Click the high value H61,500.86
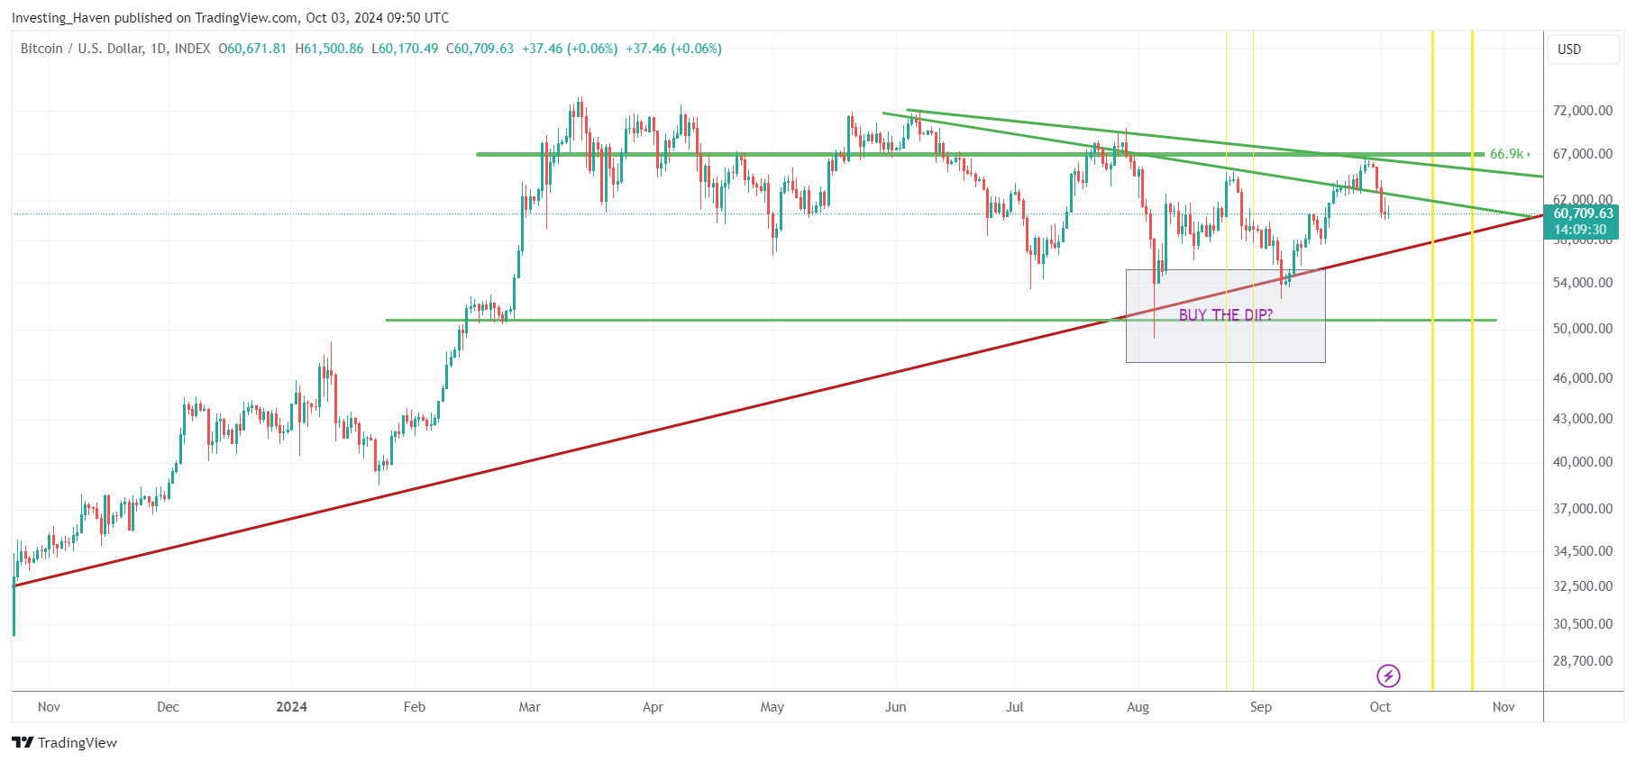Image resolution: width=1636 pixels, height=762 pixels. tap(330, 49)
